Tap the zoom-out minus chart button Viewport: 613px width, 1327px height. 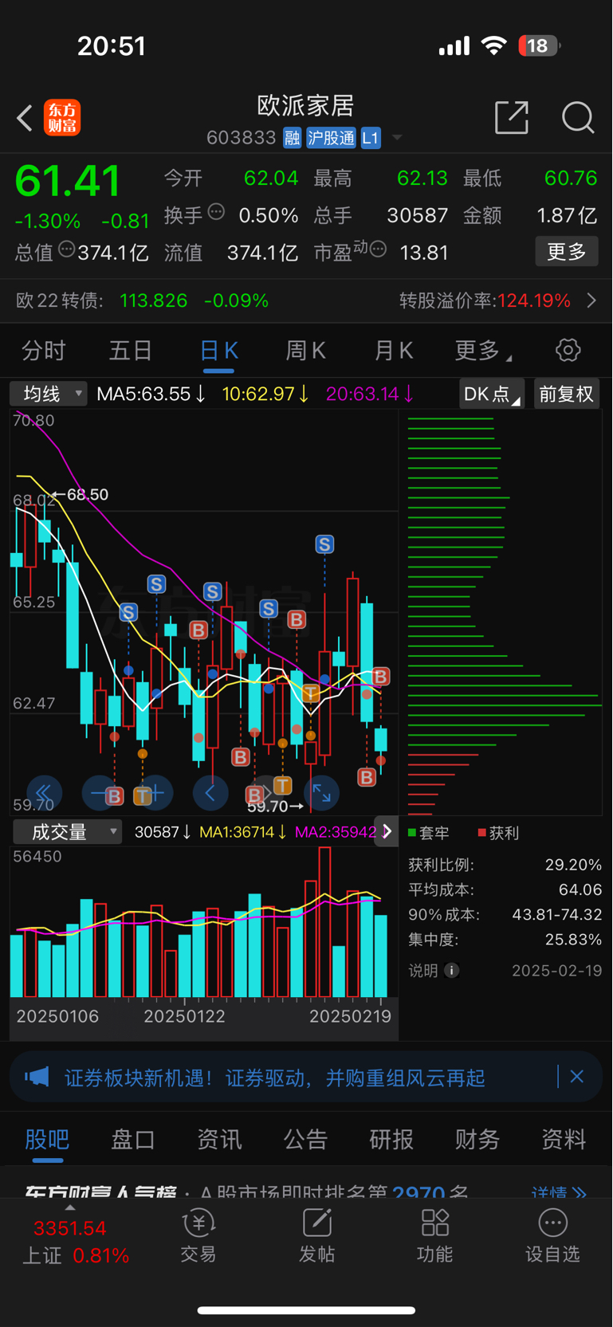[x=100, y=793]
